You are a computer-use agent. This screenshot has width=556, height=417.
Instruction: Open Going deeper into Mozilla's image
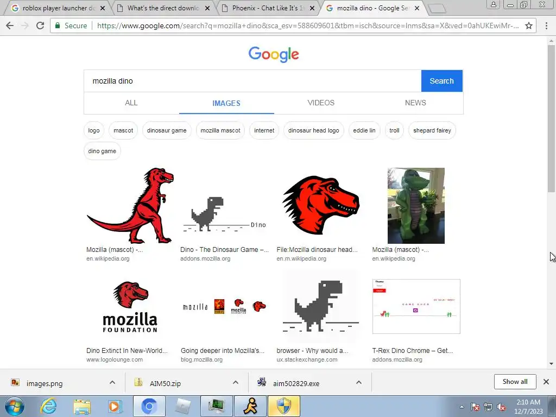tap(224, 307)
